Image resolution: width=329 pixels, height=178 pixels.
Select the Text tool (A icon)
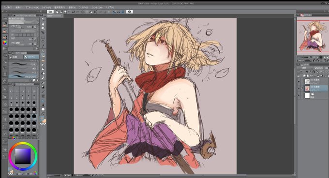coord(43,105)
